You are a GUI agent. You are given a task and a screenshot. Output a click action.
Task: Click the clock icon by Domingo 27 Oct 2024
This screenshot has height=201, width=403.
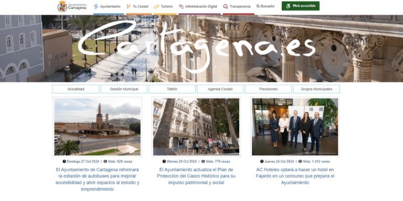(64, 162)
